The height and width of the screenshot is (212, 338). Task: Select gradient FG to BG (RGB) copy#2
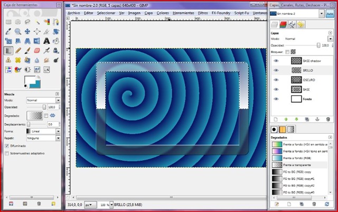click(298, 186)
